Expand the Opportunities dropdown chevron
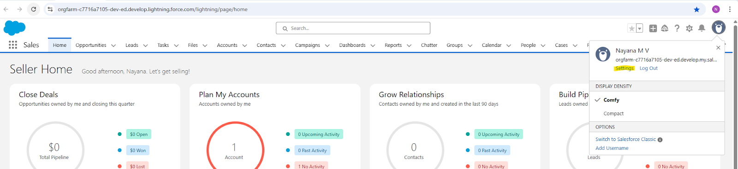Viewport: 738px width, 169px height. pos(113,45)
